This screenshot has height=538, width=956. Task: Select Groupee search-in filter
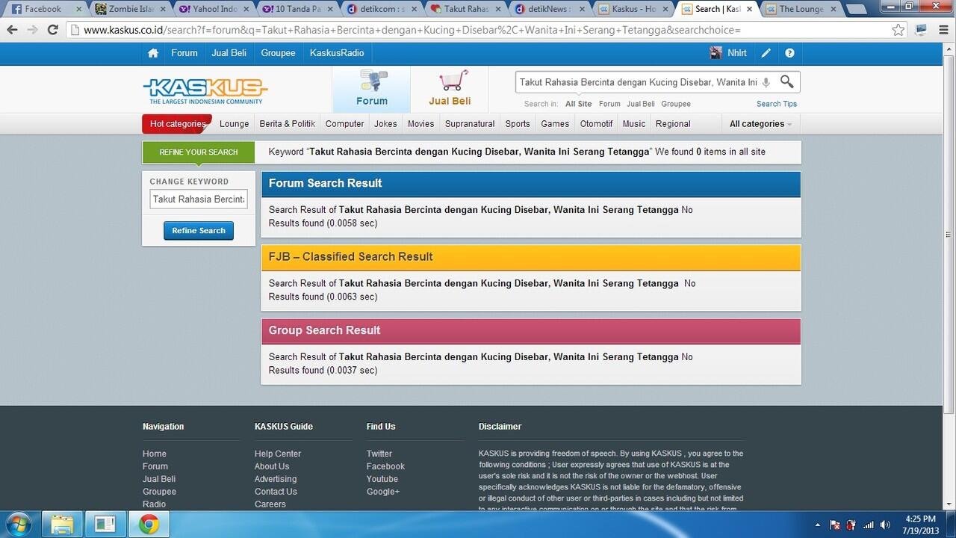(x=676, y=104)
